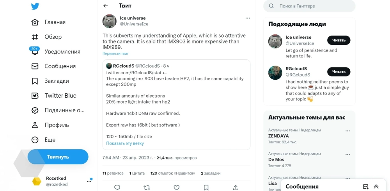
Task: Open more options on Ice universe tweet
Action: [248, 18]
